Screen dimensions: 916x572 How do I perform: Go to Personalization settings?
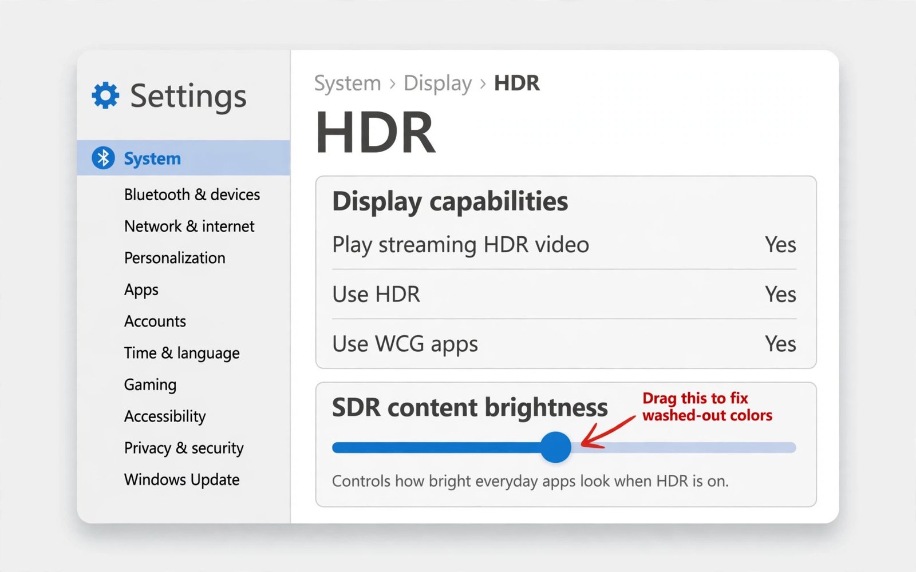[175, 258]
